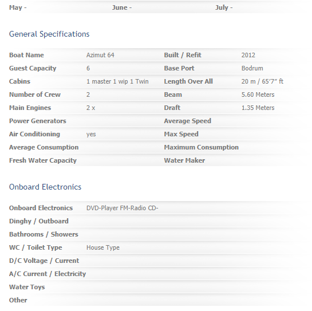Click the Water Toys label

27,287
